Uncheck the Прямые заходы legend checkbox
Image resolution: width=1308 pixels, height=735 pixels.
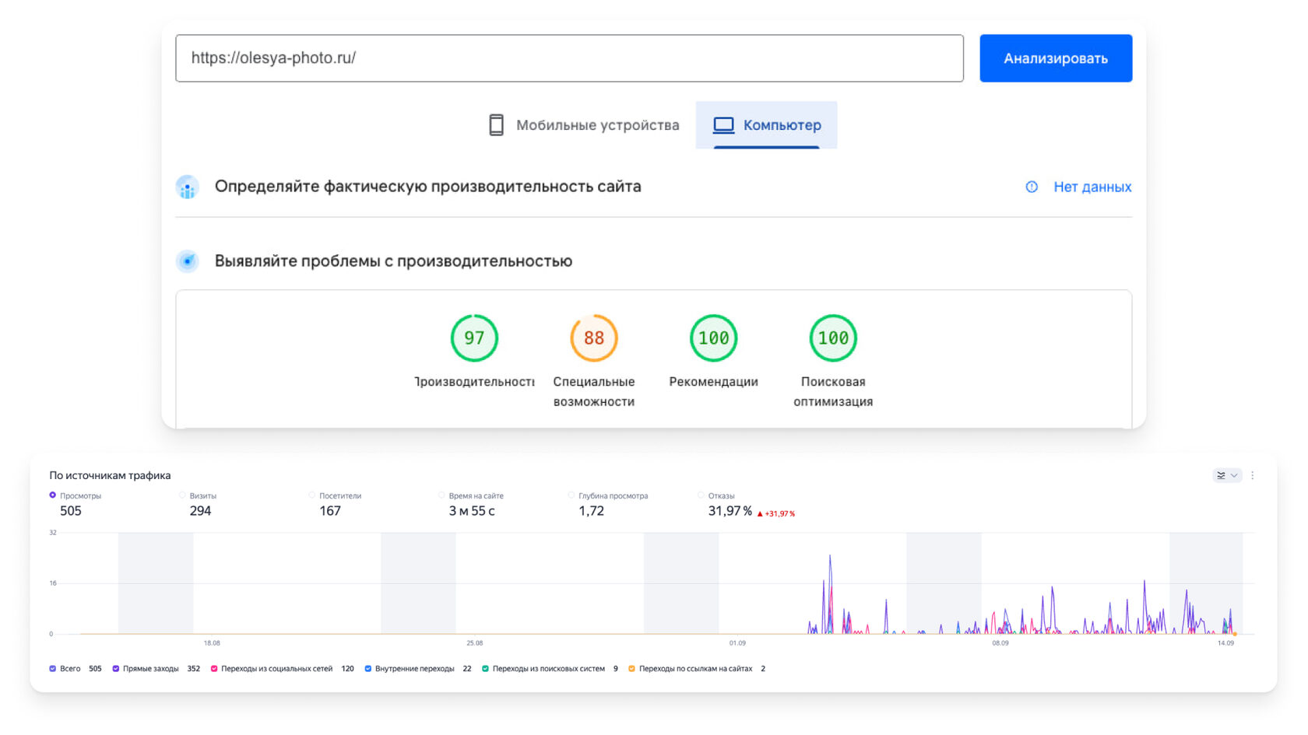click(x=116, y=669)
